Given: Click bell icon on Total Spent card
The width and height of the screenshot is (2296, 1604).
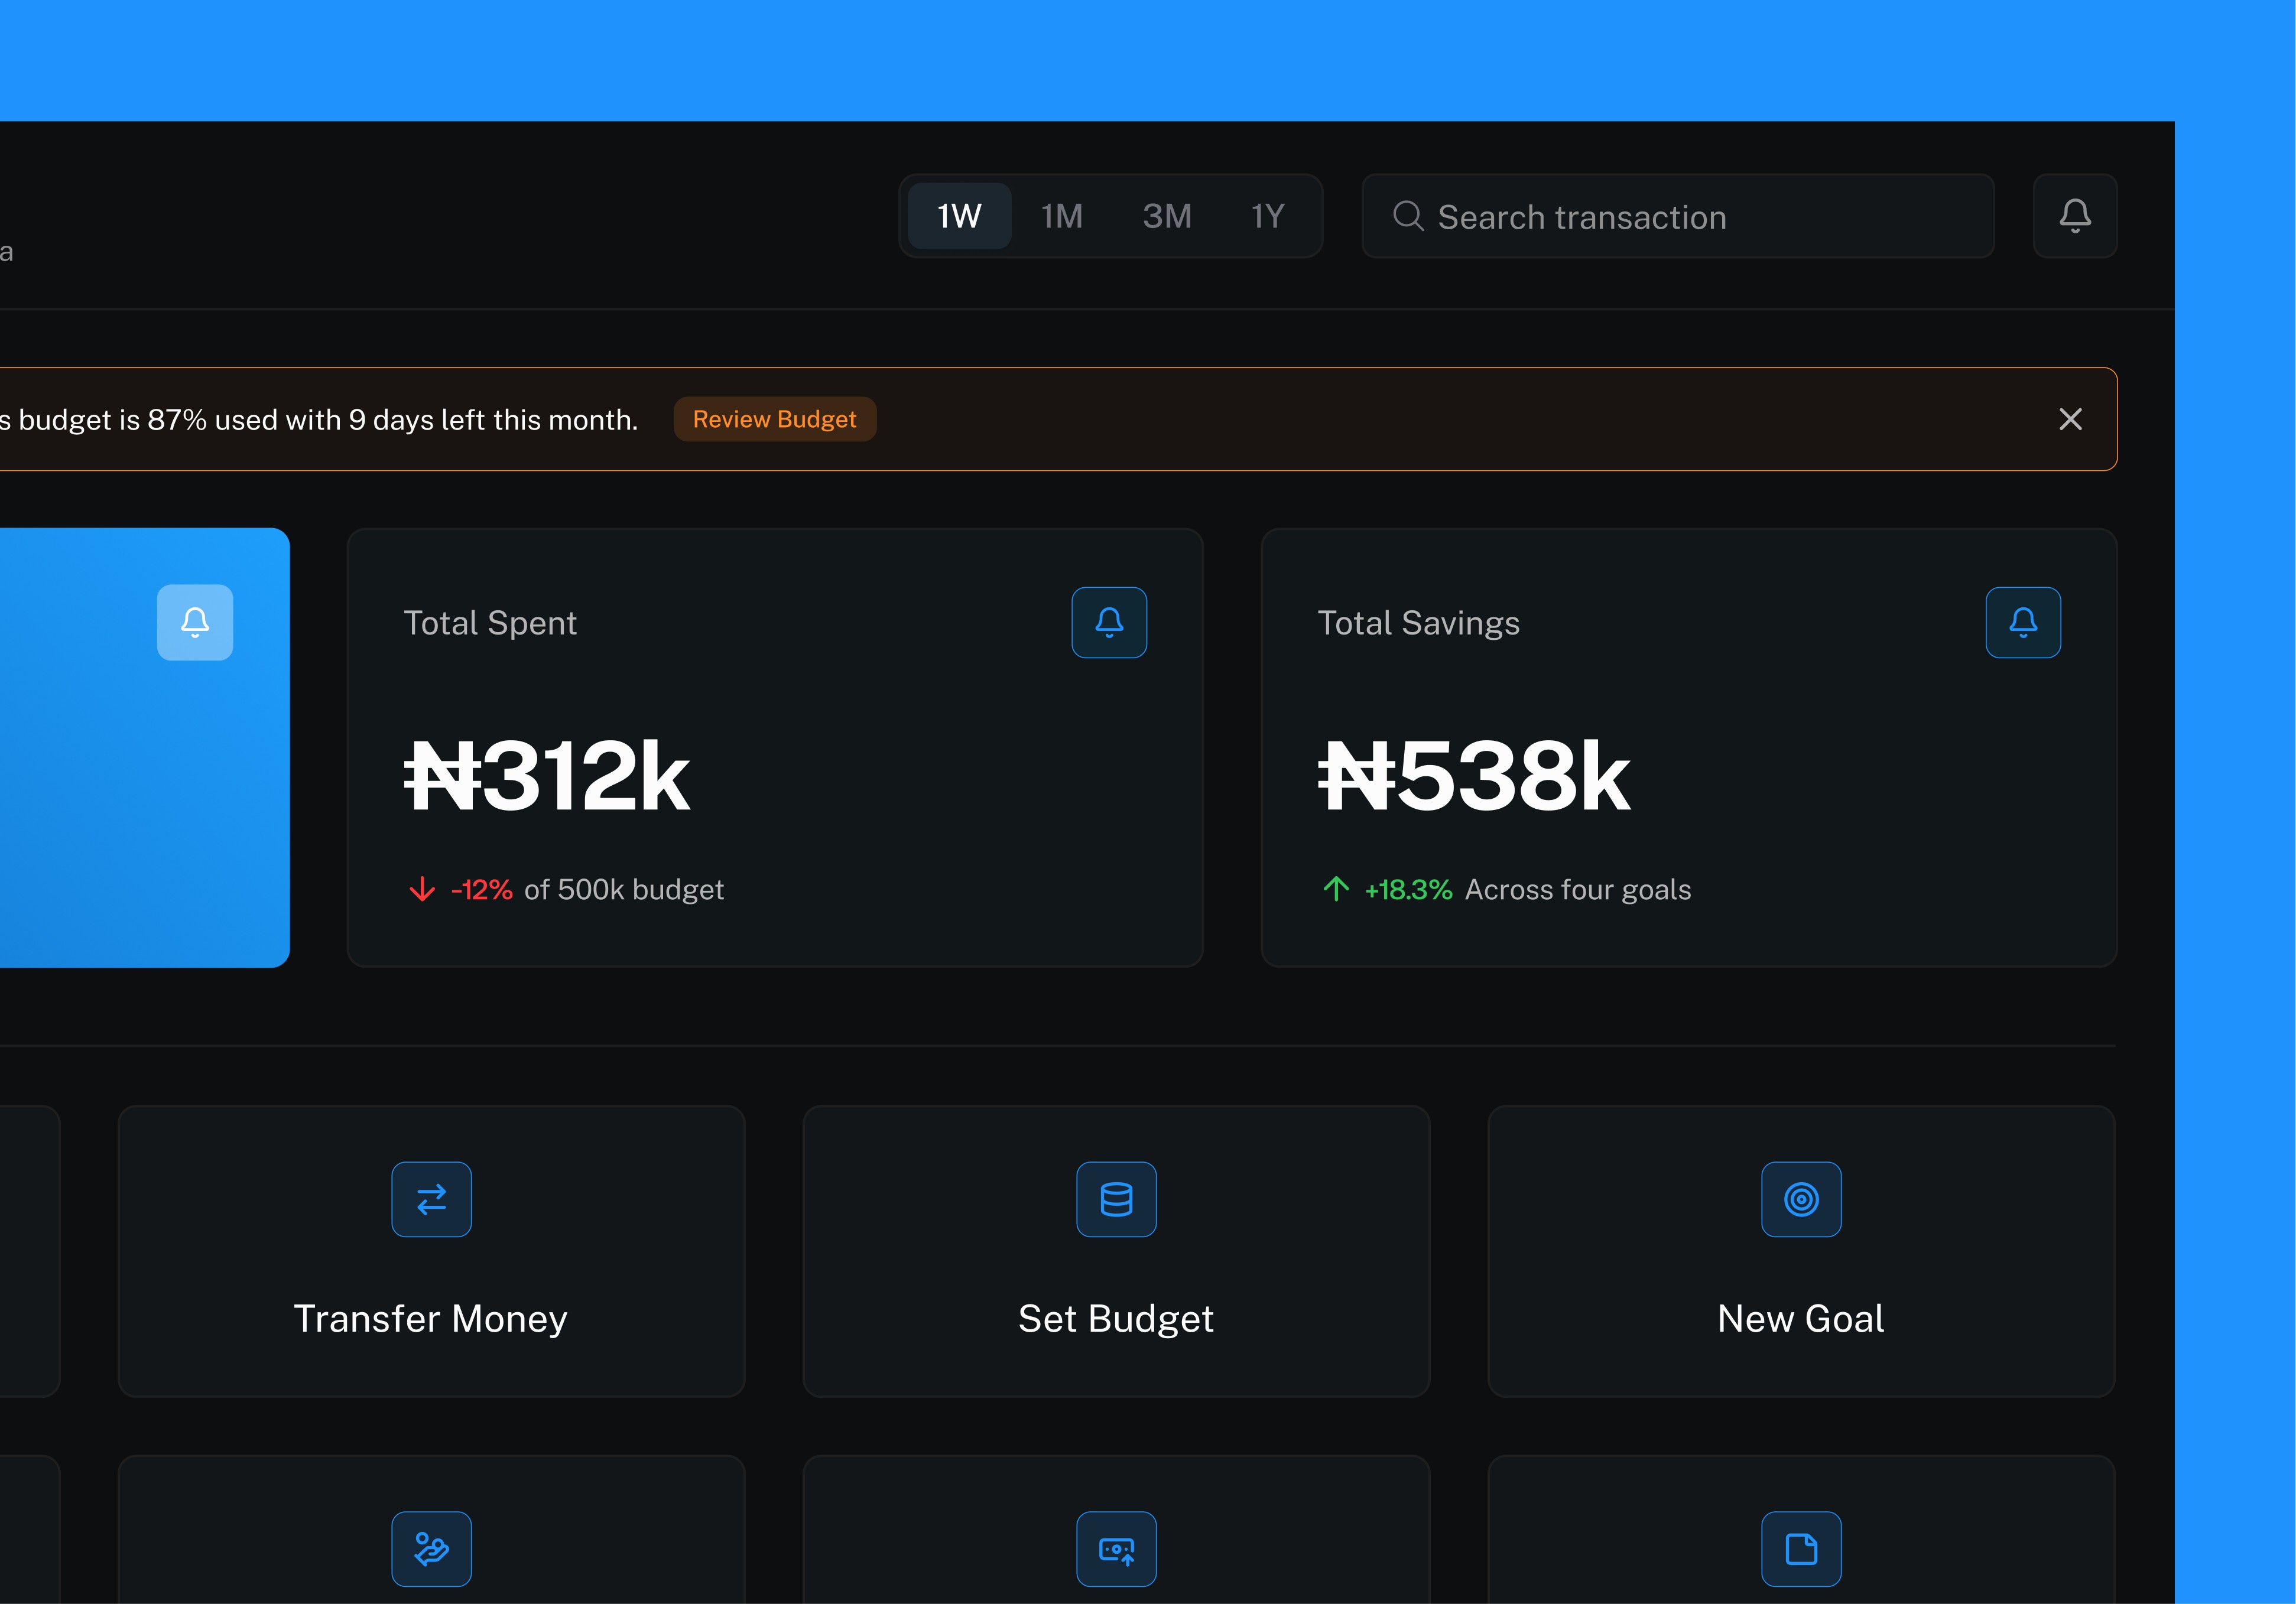Looking at the screenshot, I should pyautogui.click(x=1108, y=623).
